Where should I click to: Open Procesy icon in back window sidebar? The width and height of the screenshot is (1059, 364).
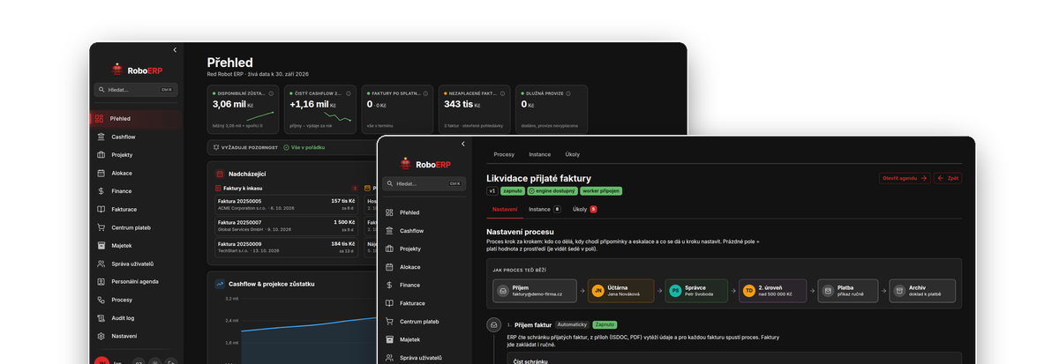(x=101, y=300)
